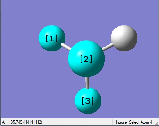This screenshot has height=126, width=159.
Task: Click the resize grip in status bar corner
Action: tap(156, 123)
